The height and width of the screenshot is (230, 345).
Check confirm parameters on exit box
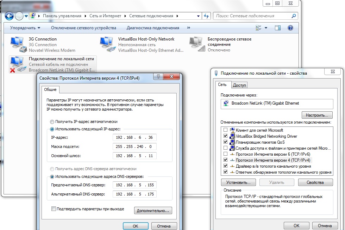[x=54, y=209]
